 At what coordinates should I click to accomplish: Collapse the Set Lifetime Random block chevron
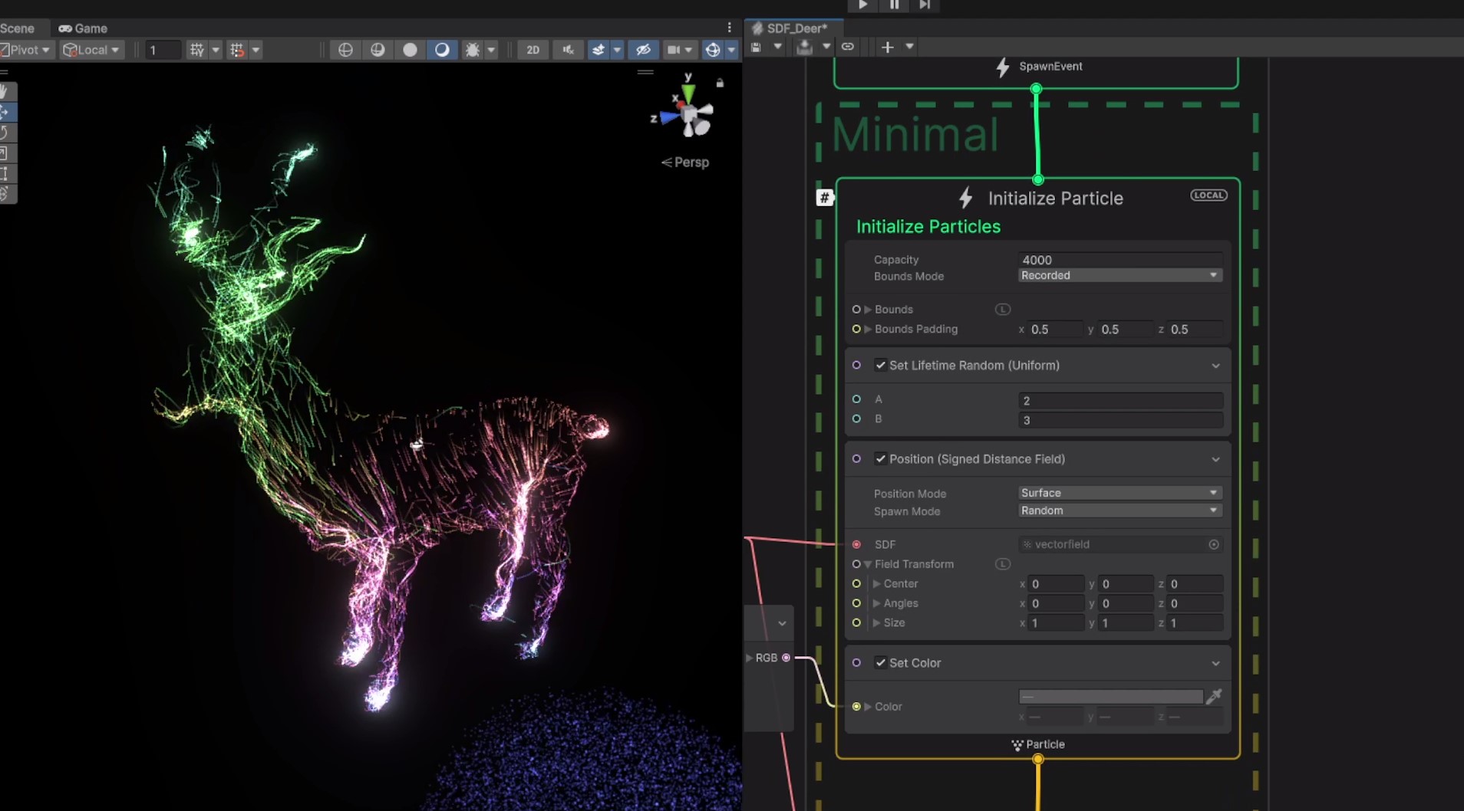[1215, 366]
